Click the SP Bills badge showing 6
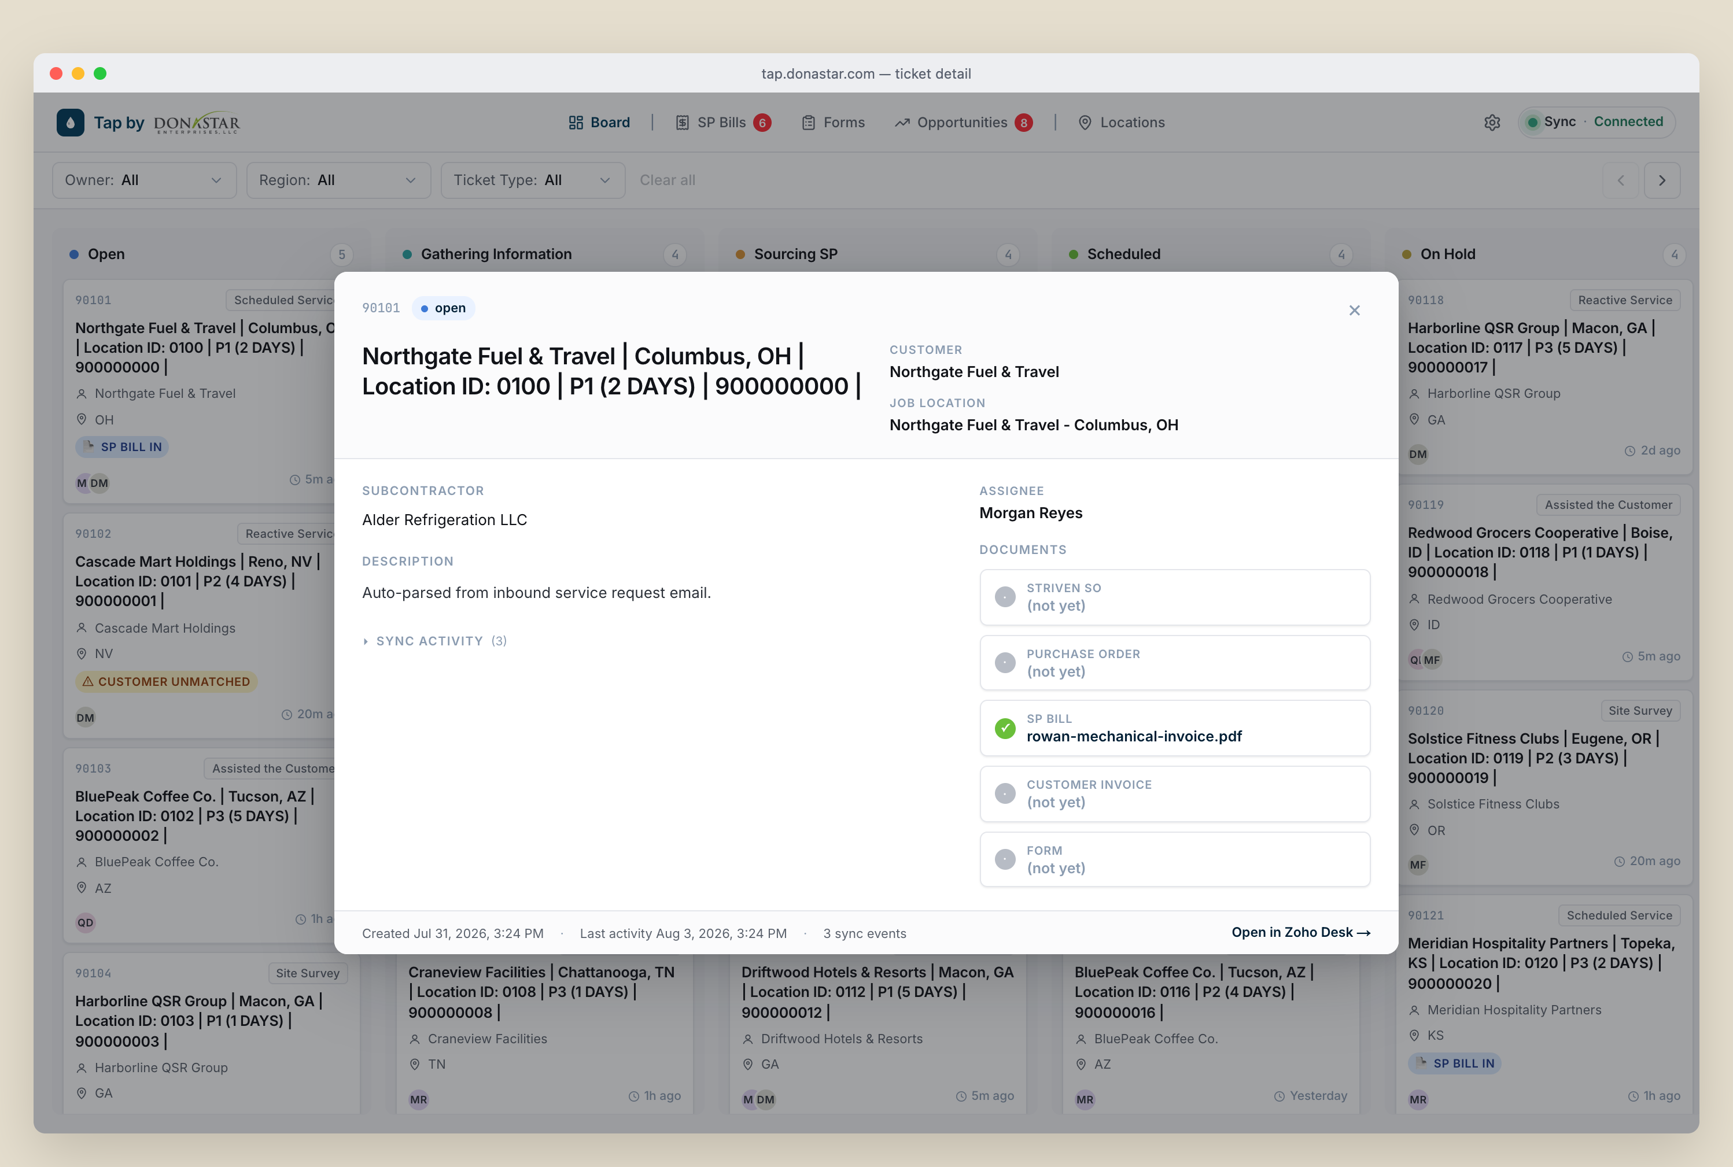Screen dimensions: 1733x1167 [x=762, y=123]
